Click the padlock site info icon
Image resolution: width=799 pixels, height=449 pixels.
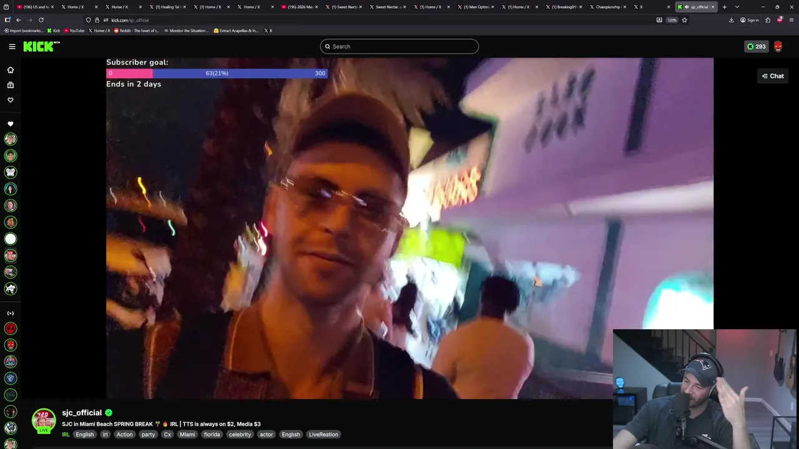pyautogui.click(x=97, y=20)
